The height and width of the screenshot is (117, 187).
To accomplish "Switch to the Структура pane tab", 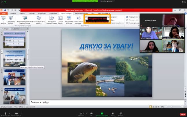I will coord(16,29).
